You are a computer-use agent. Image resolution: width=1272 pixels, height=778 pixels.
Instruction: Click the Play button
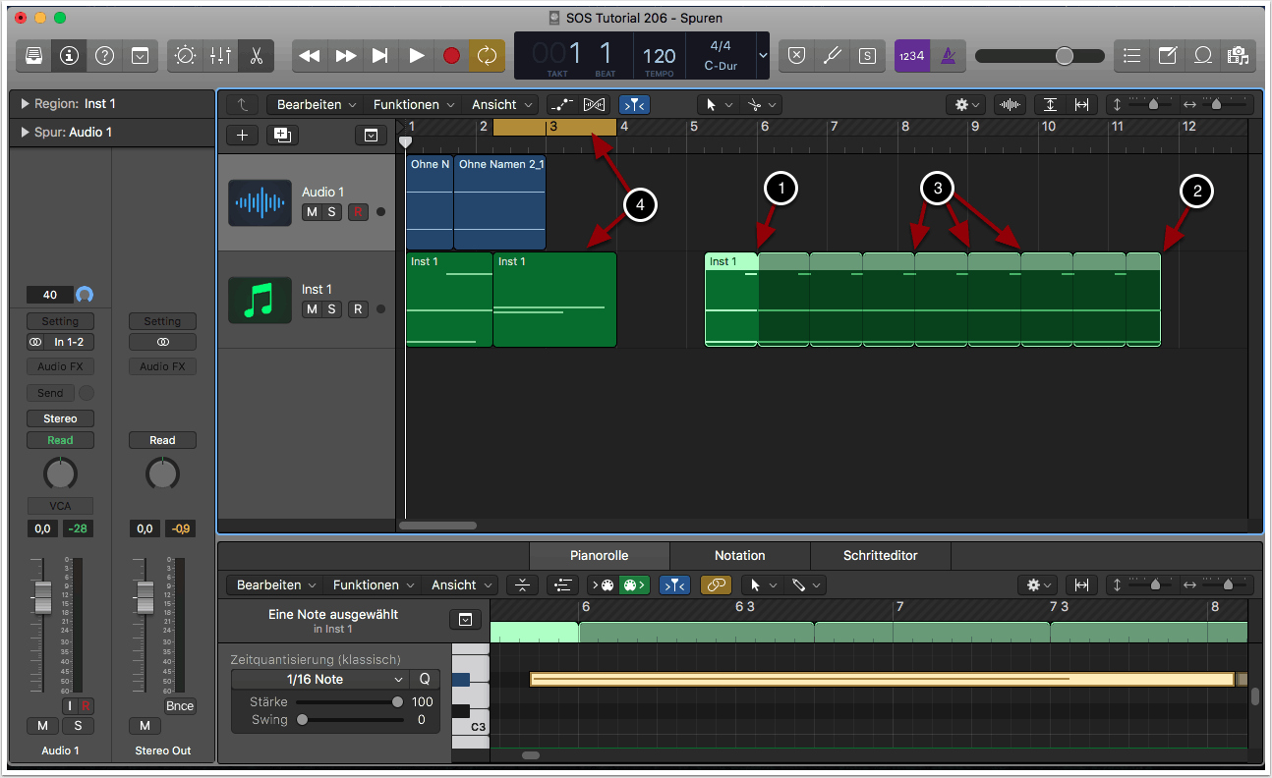tap(416, 56)
